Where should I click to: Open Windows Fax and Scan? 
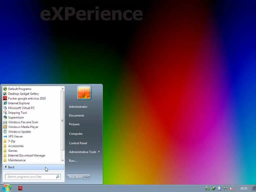[x=32, y=122]
